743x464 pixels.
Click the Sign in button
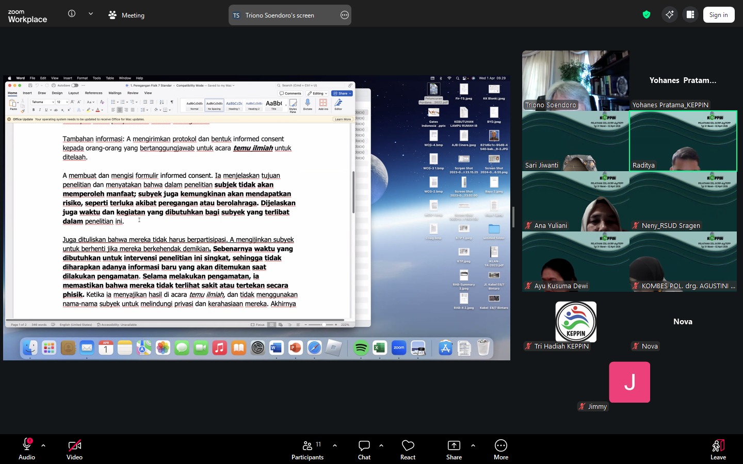point(718,15)
